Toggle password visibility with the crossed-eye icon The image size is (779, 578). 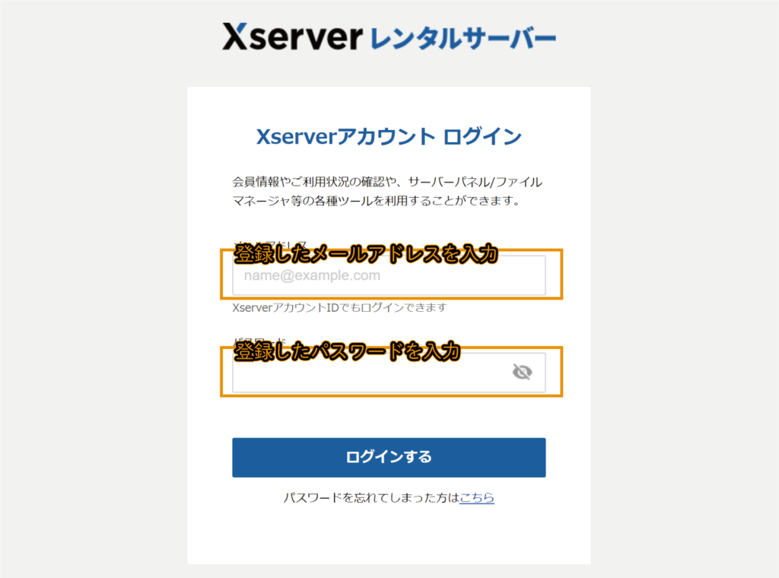(x=522, y=372)
